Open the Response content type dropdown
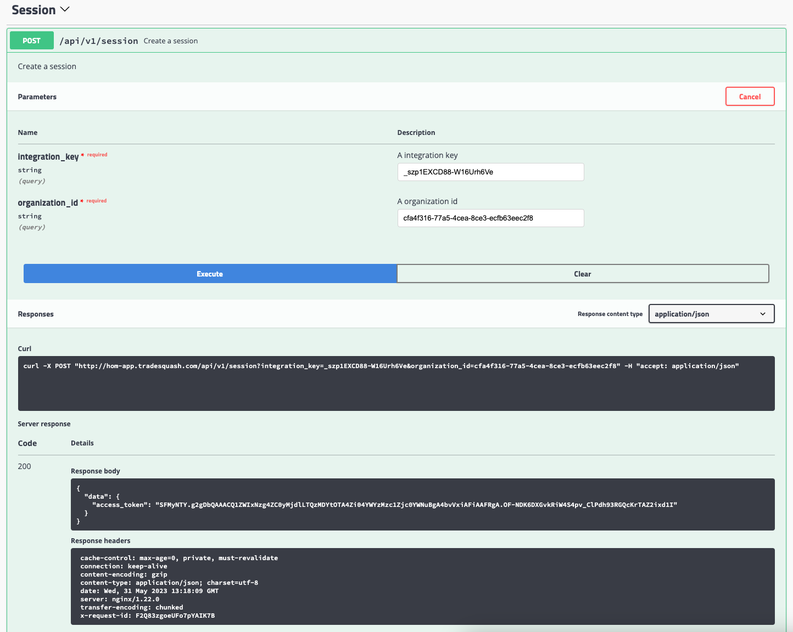The image size is (793, 632). pyautogui.click(x=711, y=314)
